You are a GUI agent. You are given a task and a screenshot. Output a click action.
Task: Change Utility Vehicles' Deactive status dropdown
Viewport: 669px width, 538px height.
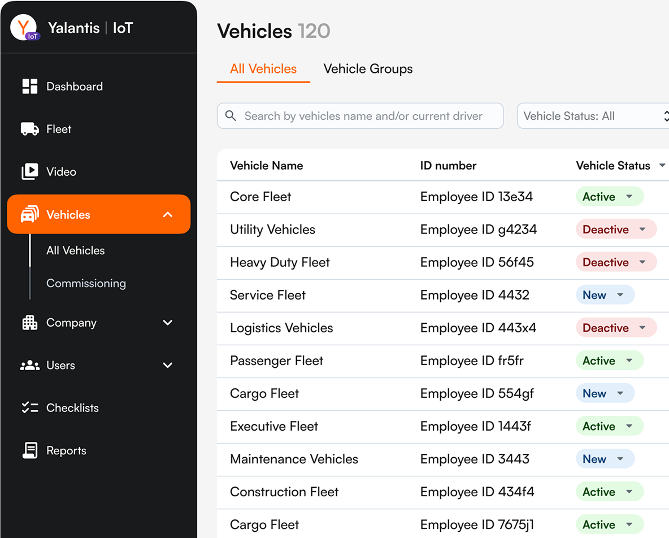pyautogui.click(x=616, y=229)
